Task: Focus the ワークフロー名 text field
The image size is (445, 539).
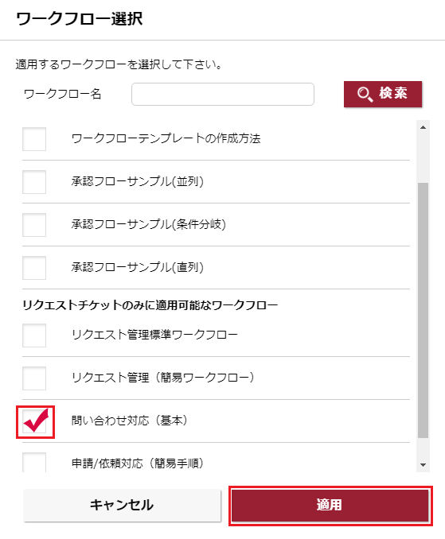Action: click(223, 94)
